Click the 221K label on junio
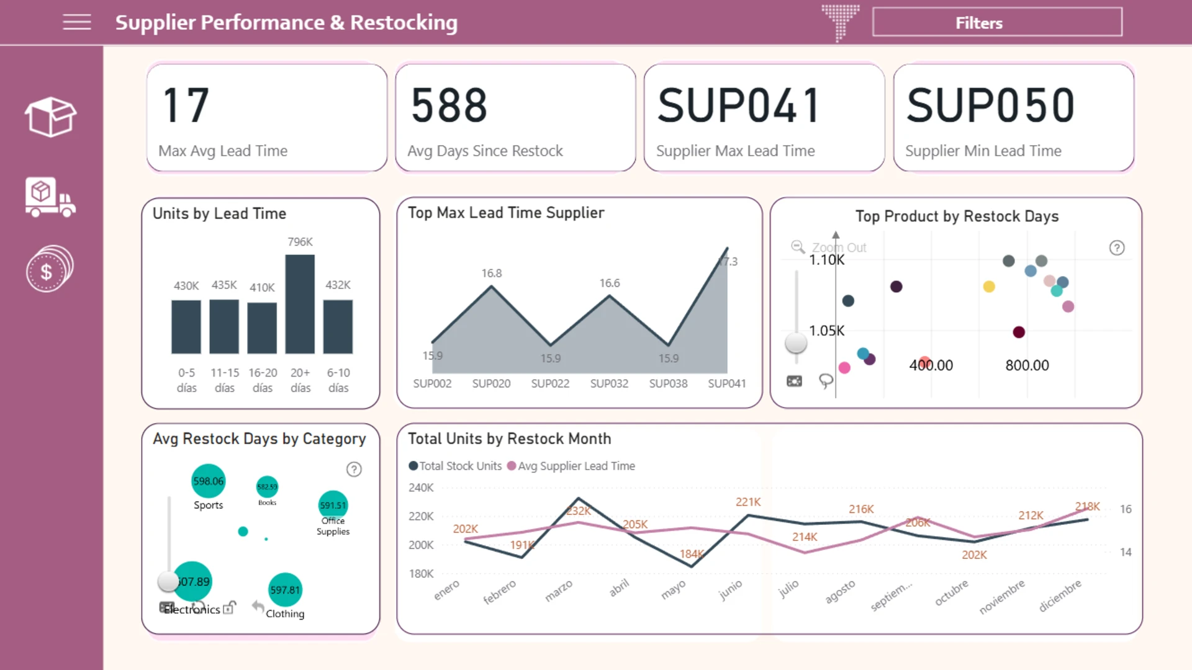The image size is (1192, 670). 748,502
